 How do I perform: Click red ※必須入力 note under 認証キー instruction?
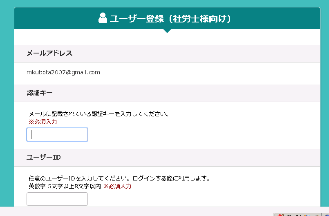tap(43, 122)
